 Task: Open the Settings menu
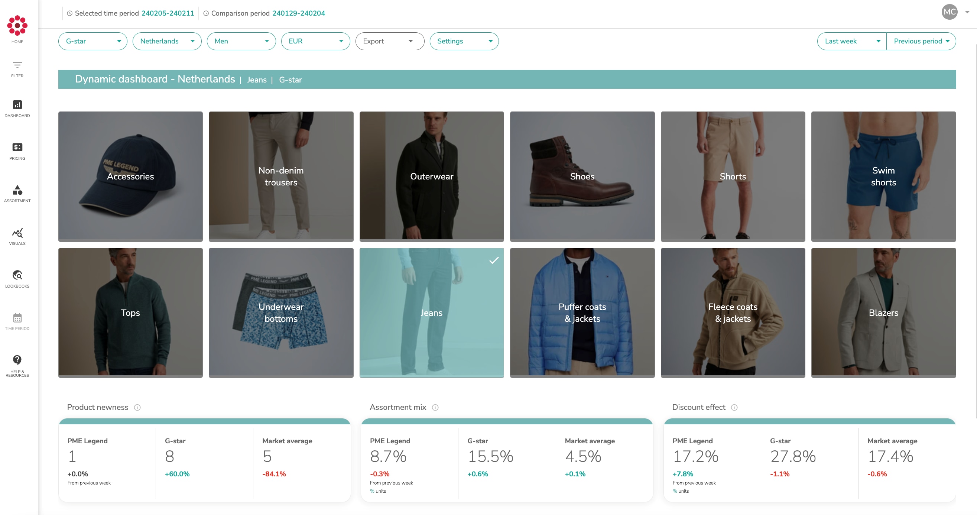(464, 41)
